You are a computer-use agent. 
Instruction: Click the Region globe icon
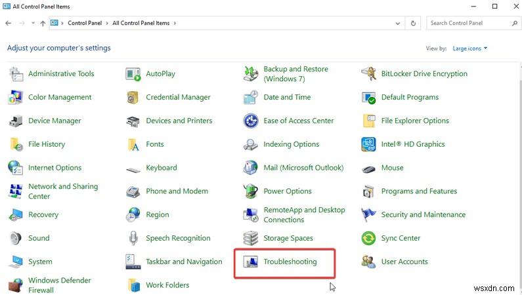pos(133,215)
